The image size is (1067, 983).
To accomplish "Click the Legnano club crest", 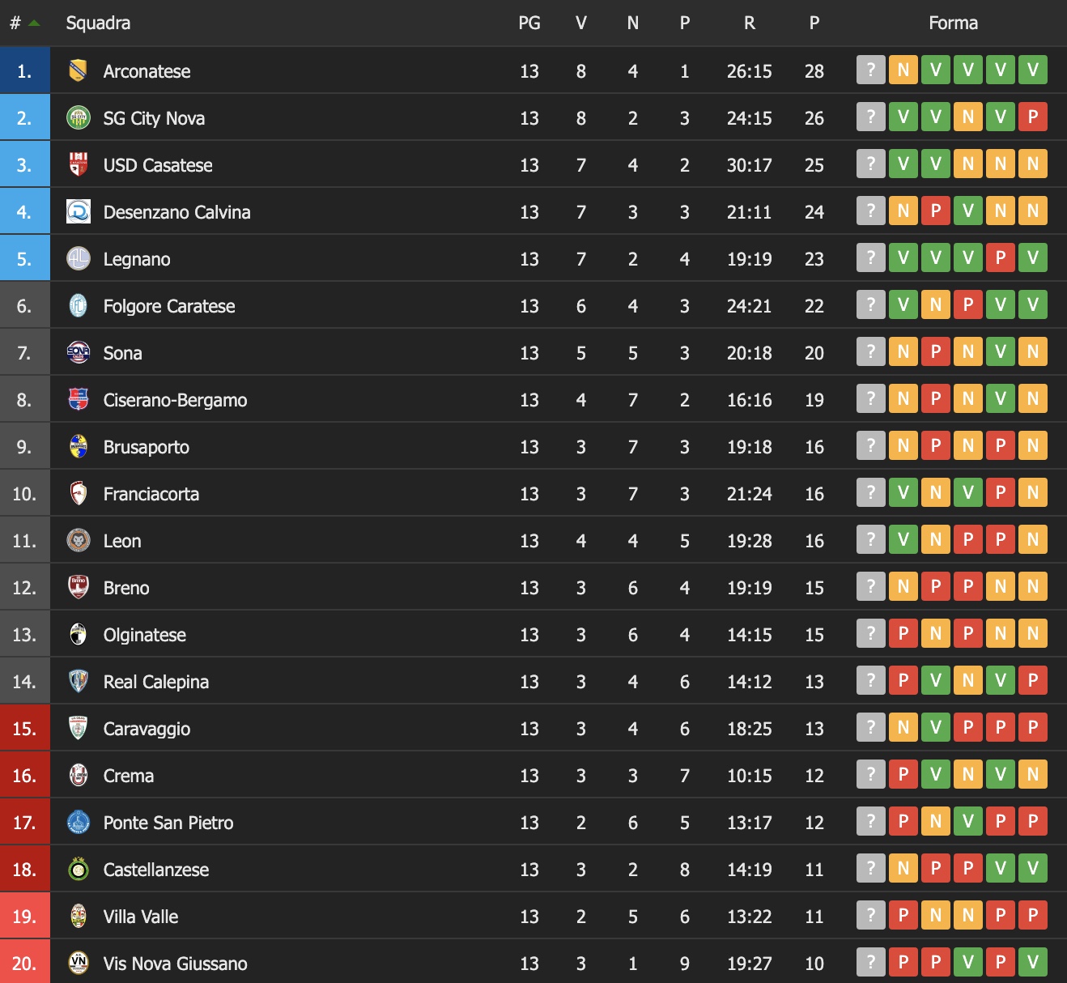I will (x=78, y=259).
